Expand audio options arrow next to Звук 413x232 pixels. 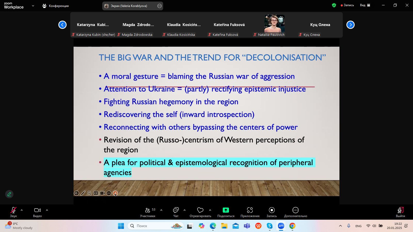tap(22, 210)
